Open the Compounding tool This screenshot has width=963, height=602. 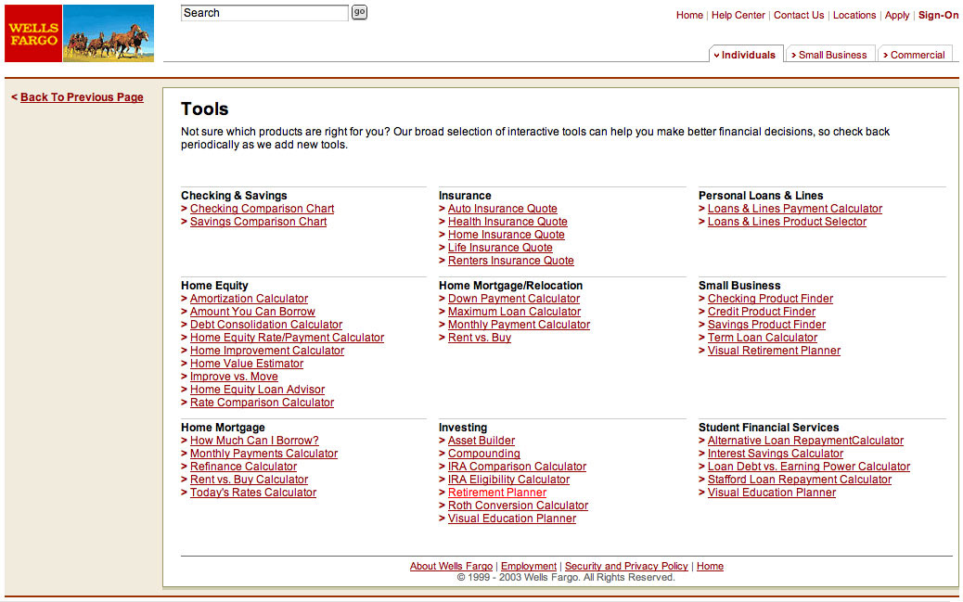pyautogui.click(x=484, y=454)
